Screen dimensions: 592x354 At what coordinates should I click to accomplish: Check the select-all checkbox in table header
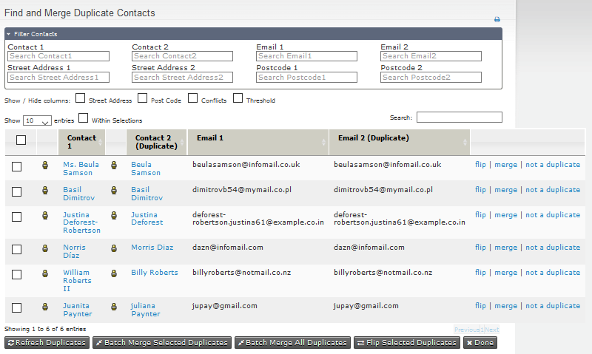(21, 140)
